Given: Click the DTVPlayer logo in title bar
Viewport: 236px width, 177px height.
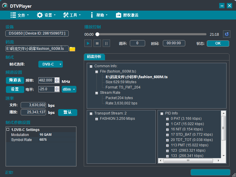Looking at the screenshot, I should (5, 6).
